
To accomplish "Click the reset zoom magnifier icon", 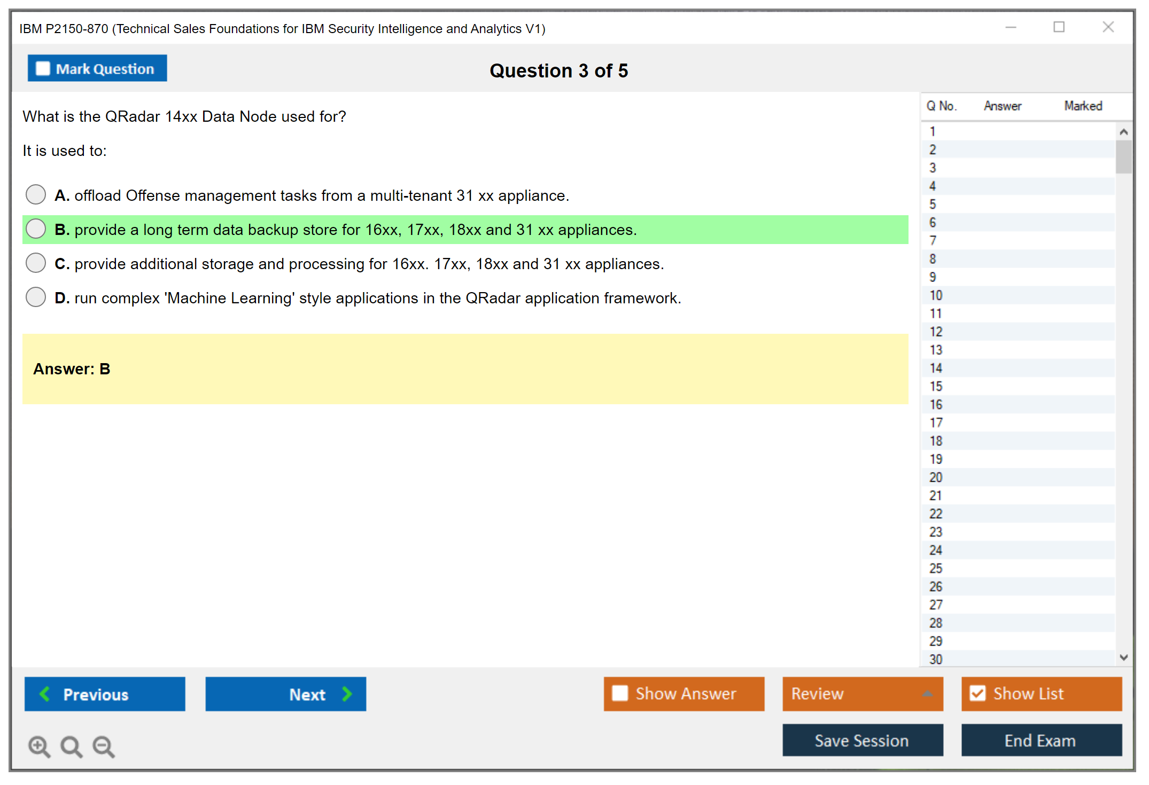I will 71,746.
